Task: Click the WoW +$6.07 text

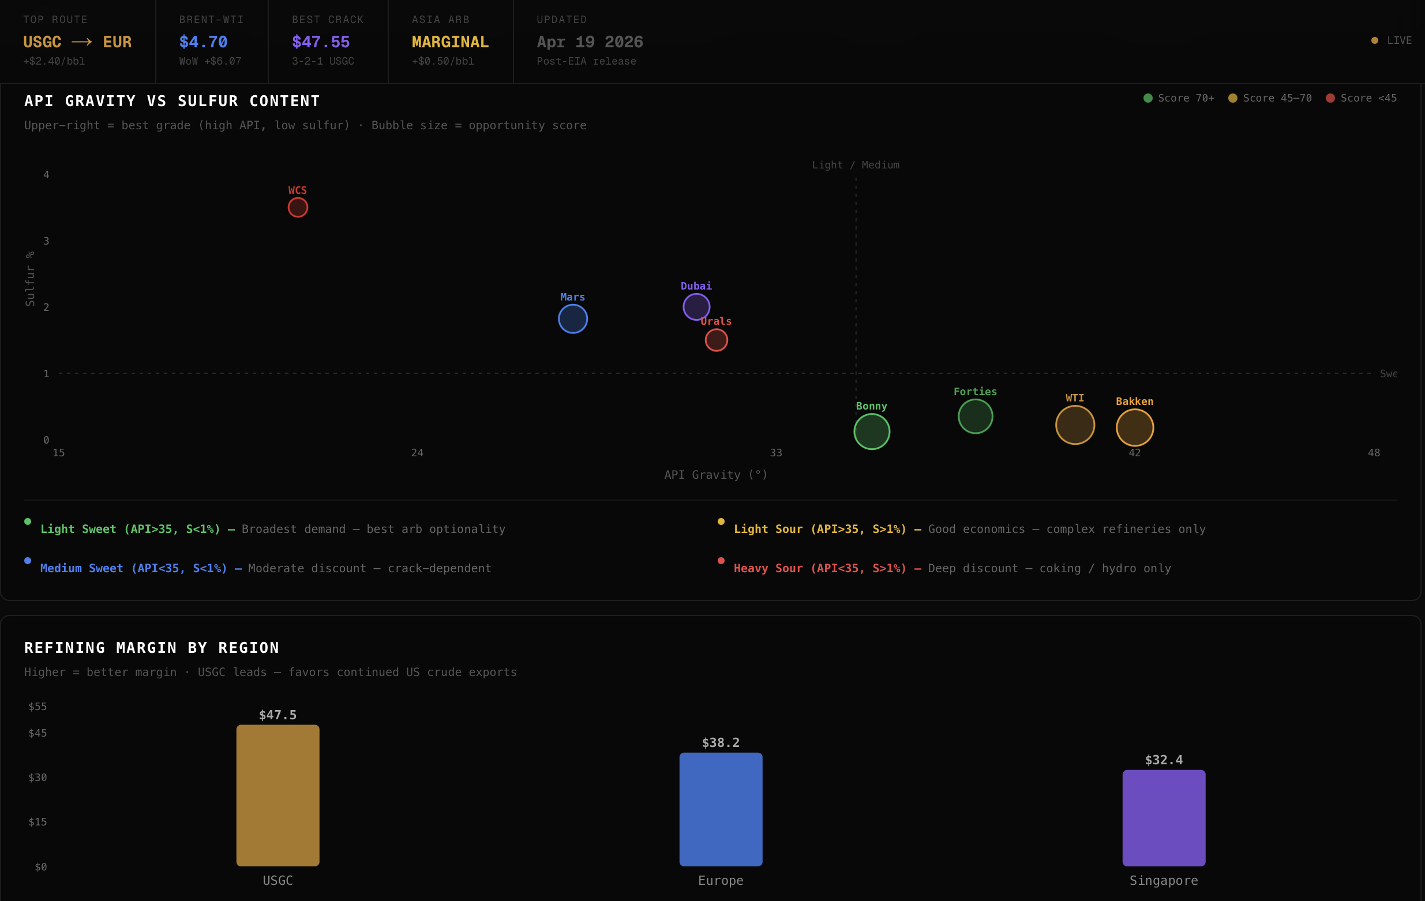Action: [x=210, y=61]
